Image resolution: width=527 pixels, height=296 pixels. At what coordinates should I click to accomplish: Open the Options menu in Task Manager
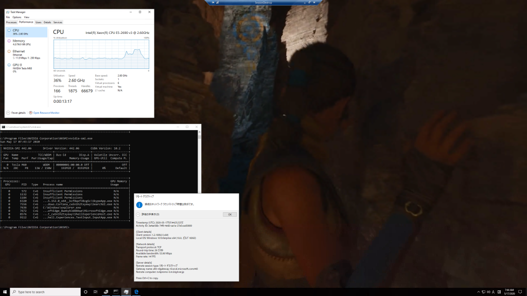17,17
